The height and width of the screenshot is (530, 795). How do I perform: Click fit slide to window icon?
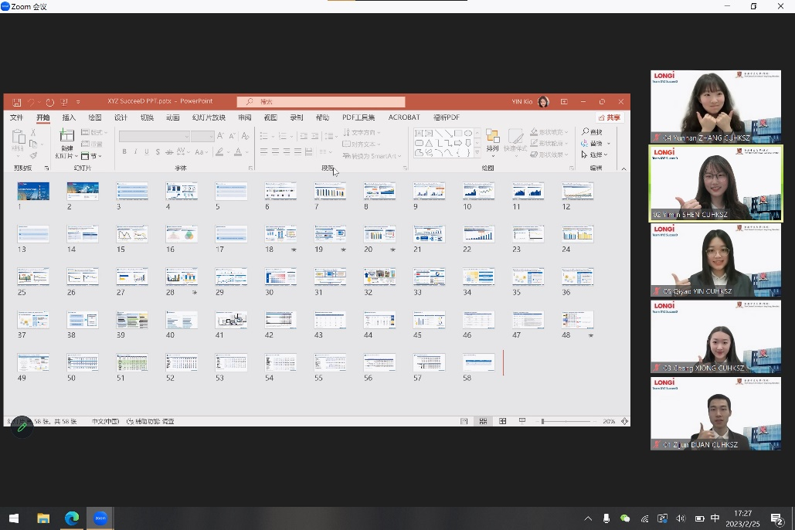[x=624, y=421]
